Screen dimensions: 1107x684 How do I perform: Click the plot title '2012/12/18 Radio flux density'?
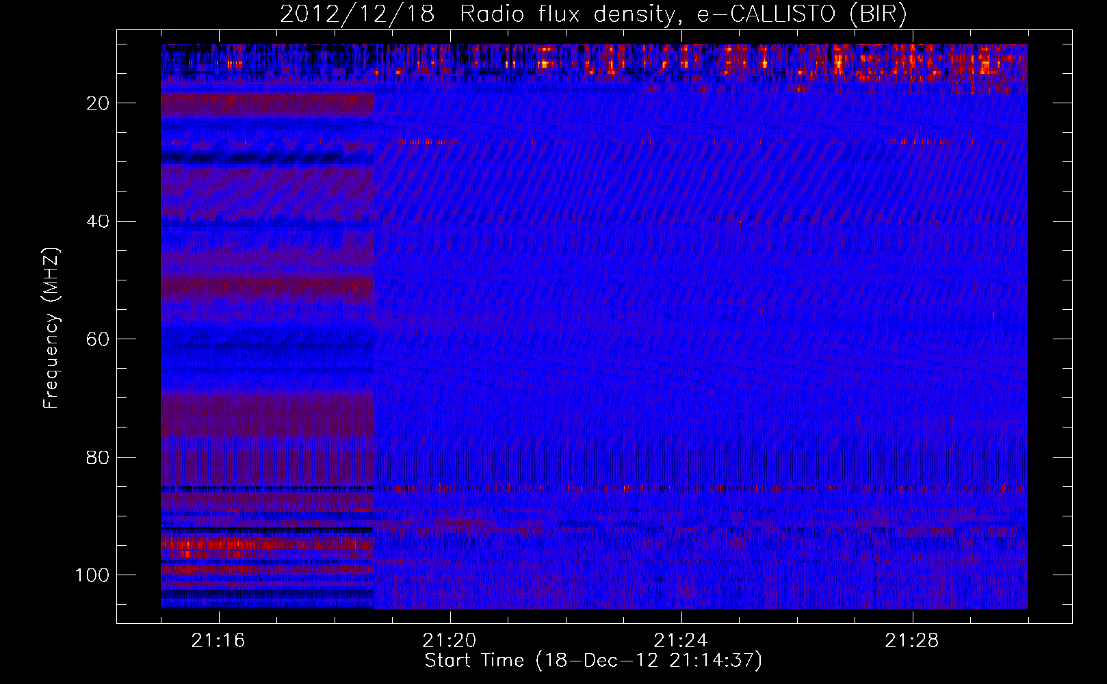tap(594, 14)
